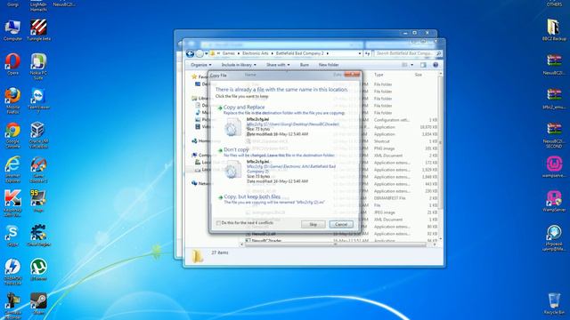Select the Games breadcrumb segment
570x320 pixels.
tap(229, 53)
